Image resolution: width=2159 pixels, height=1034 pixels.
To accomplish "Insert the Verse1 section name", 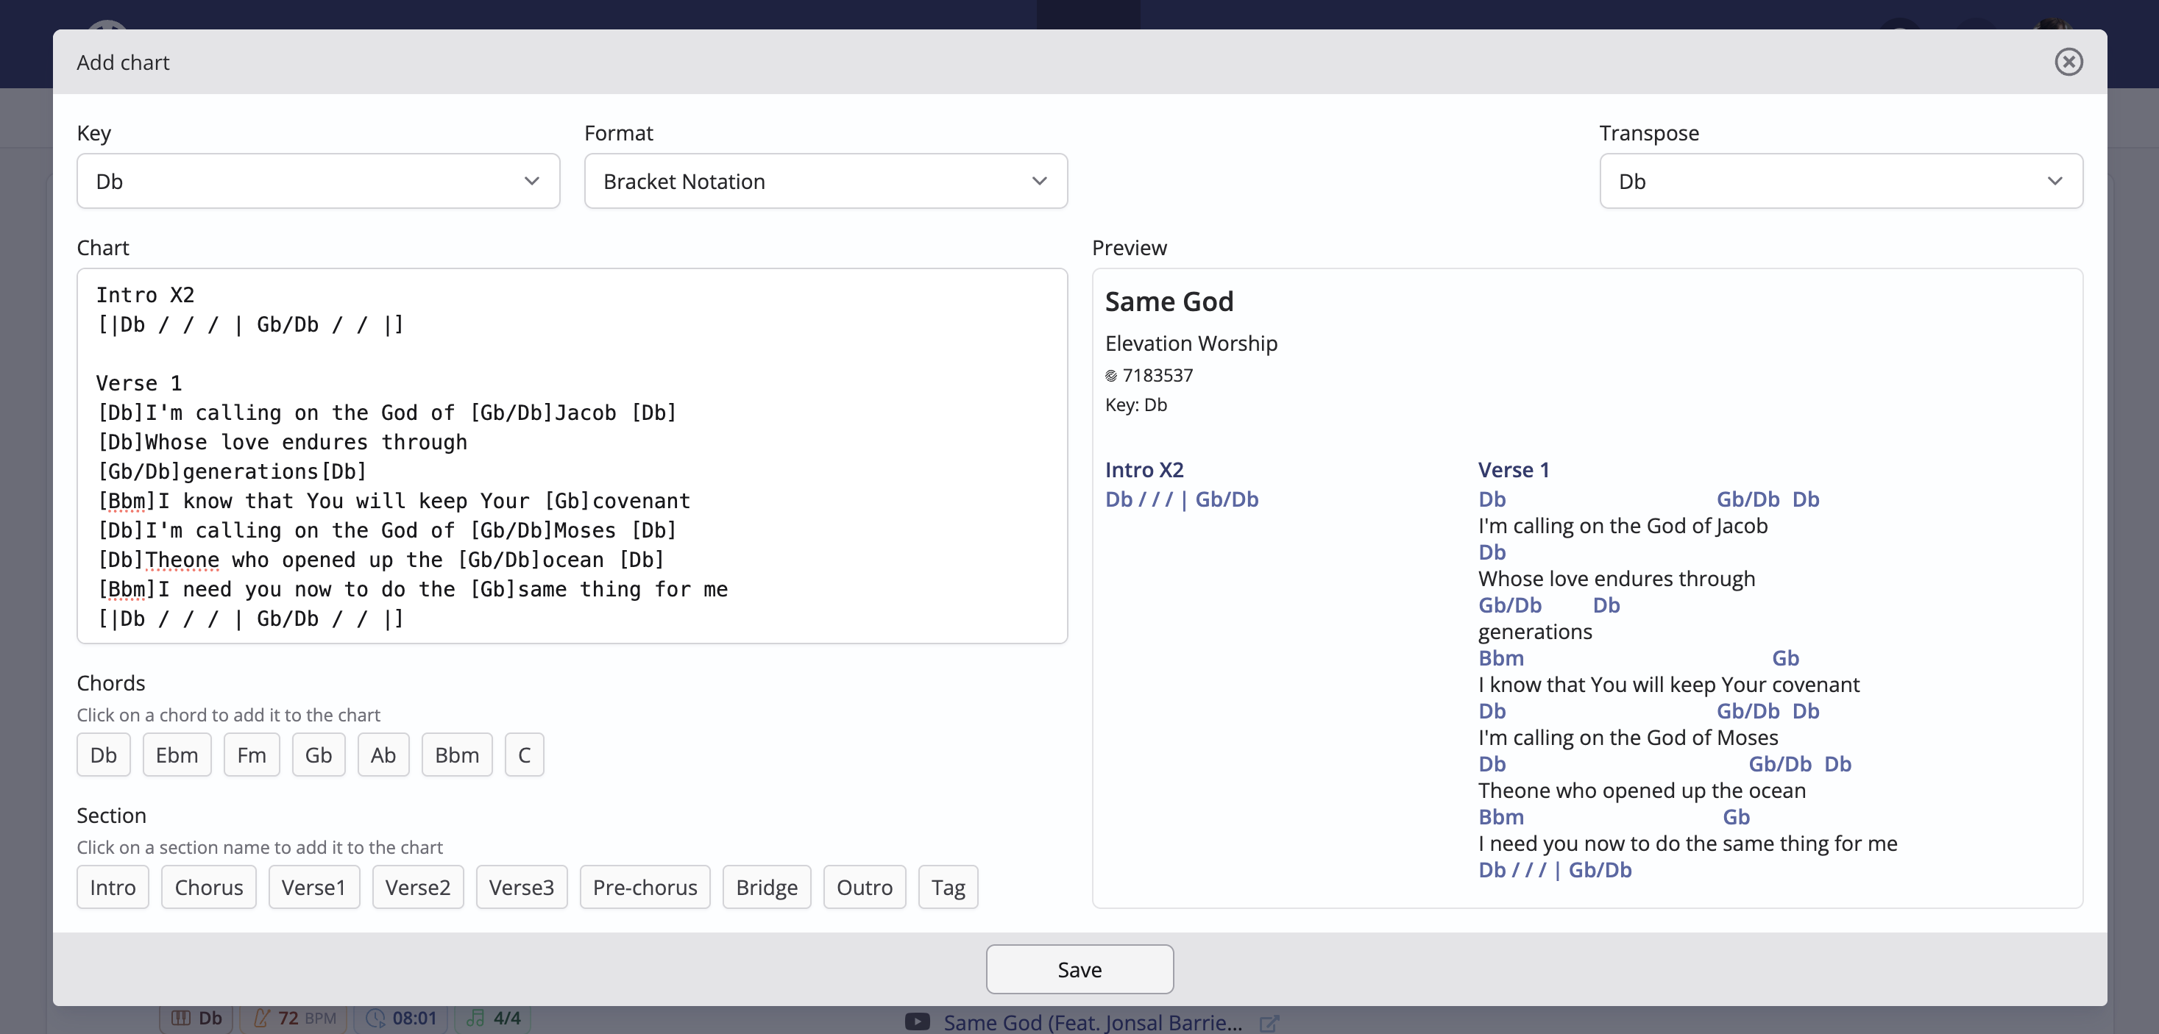I will click(313, 888).
